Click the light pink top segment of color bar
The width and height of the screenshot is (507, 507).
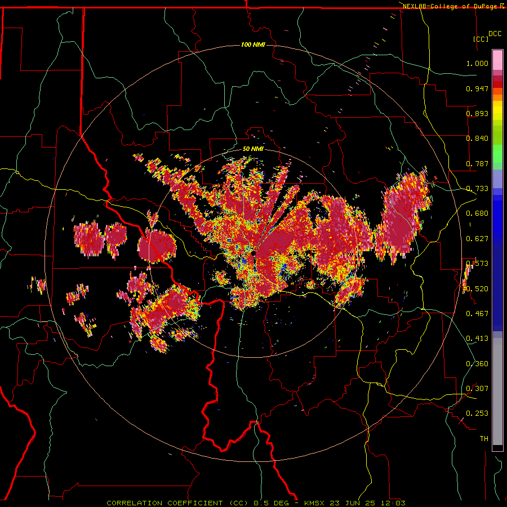pyautogui.click(x=497, y=60)
